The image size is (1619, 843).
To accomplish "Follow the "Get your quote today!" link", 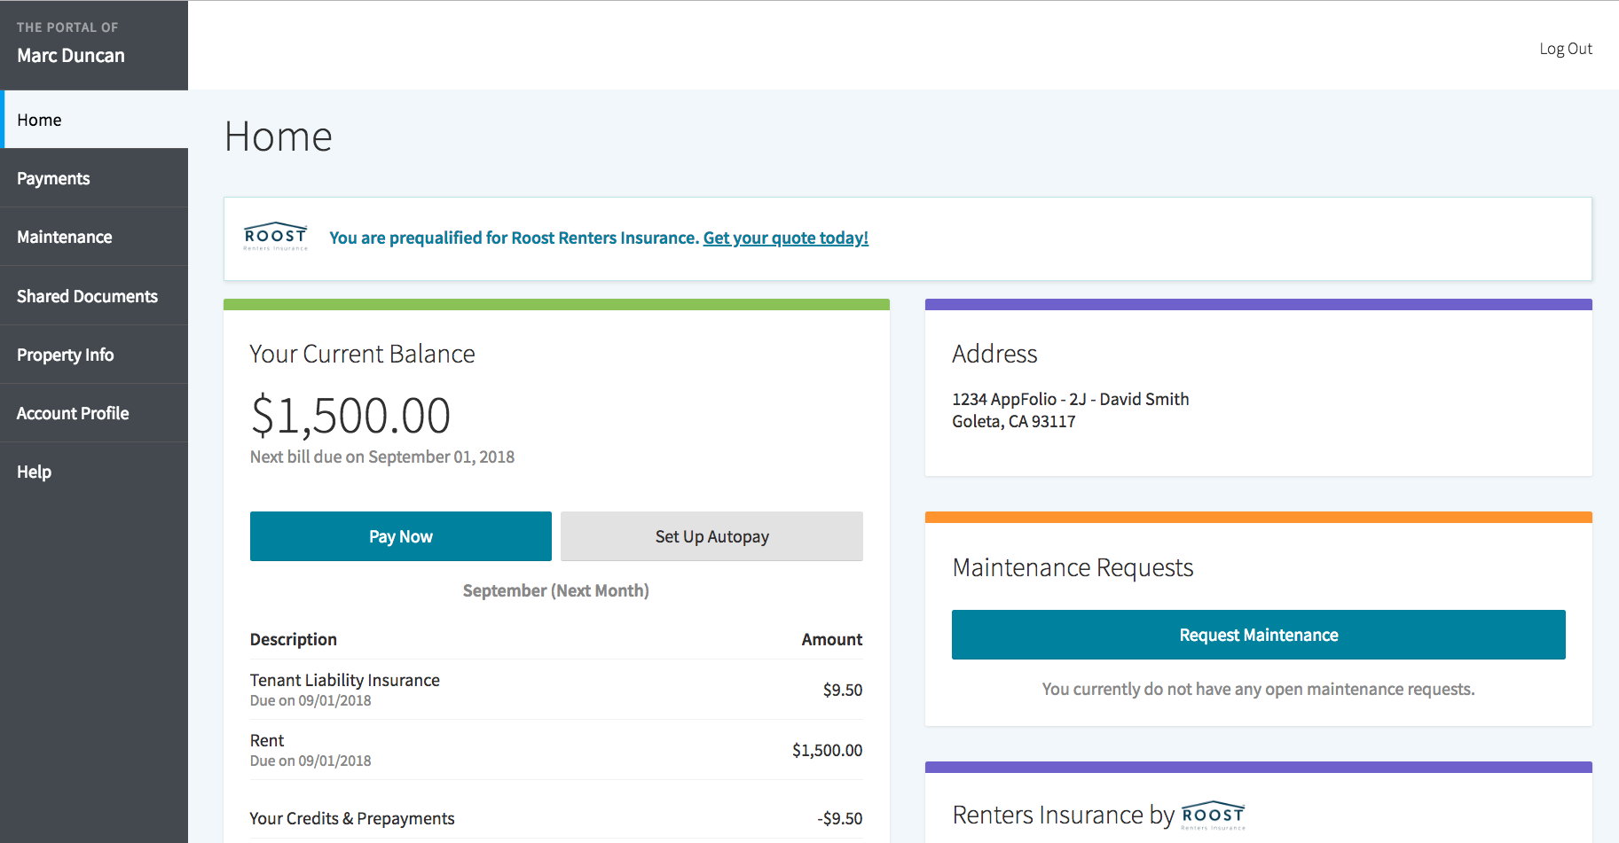I will click(x=785, y=238).
